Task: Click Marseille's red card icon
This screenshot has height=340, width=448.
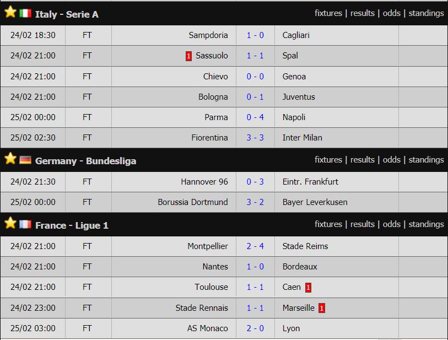Action: 322,308
